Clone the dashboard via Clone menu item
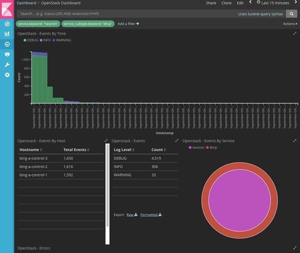Image resolution: width=300 pixels, height=253 pixels. coord(226,3)
